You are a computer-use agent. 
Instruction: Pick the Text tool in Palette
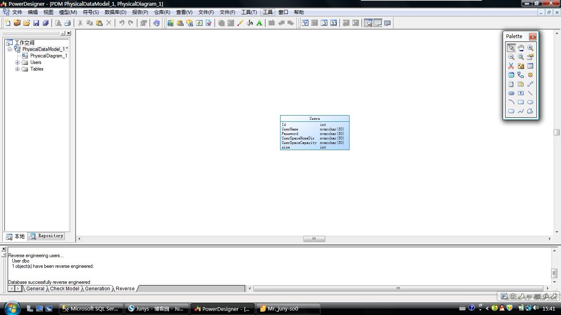point(521,93)
